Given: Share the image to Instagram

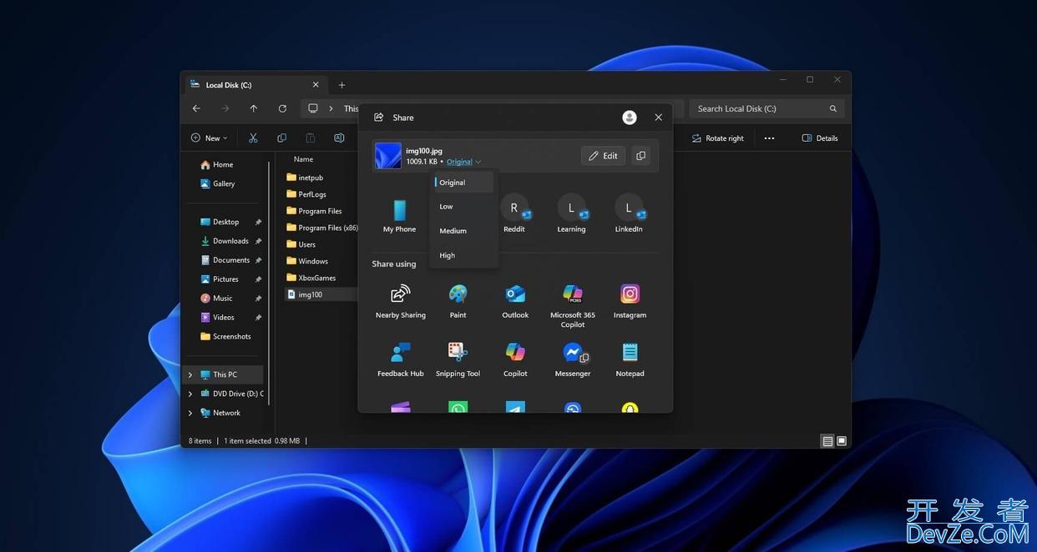Looking at the screenshot, I should tap(630, 302).
